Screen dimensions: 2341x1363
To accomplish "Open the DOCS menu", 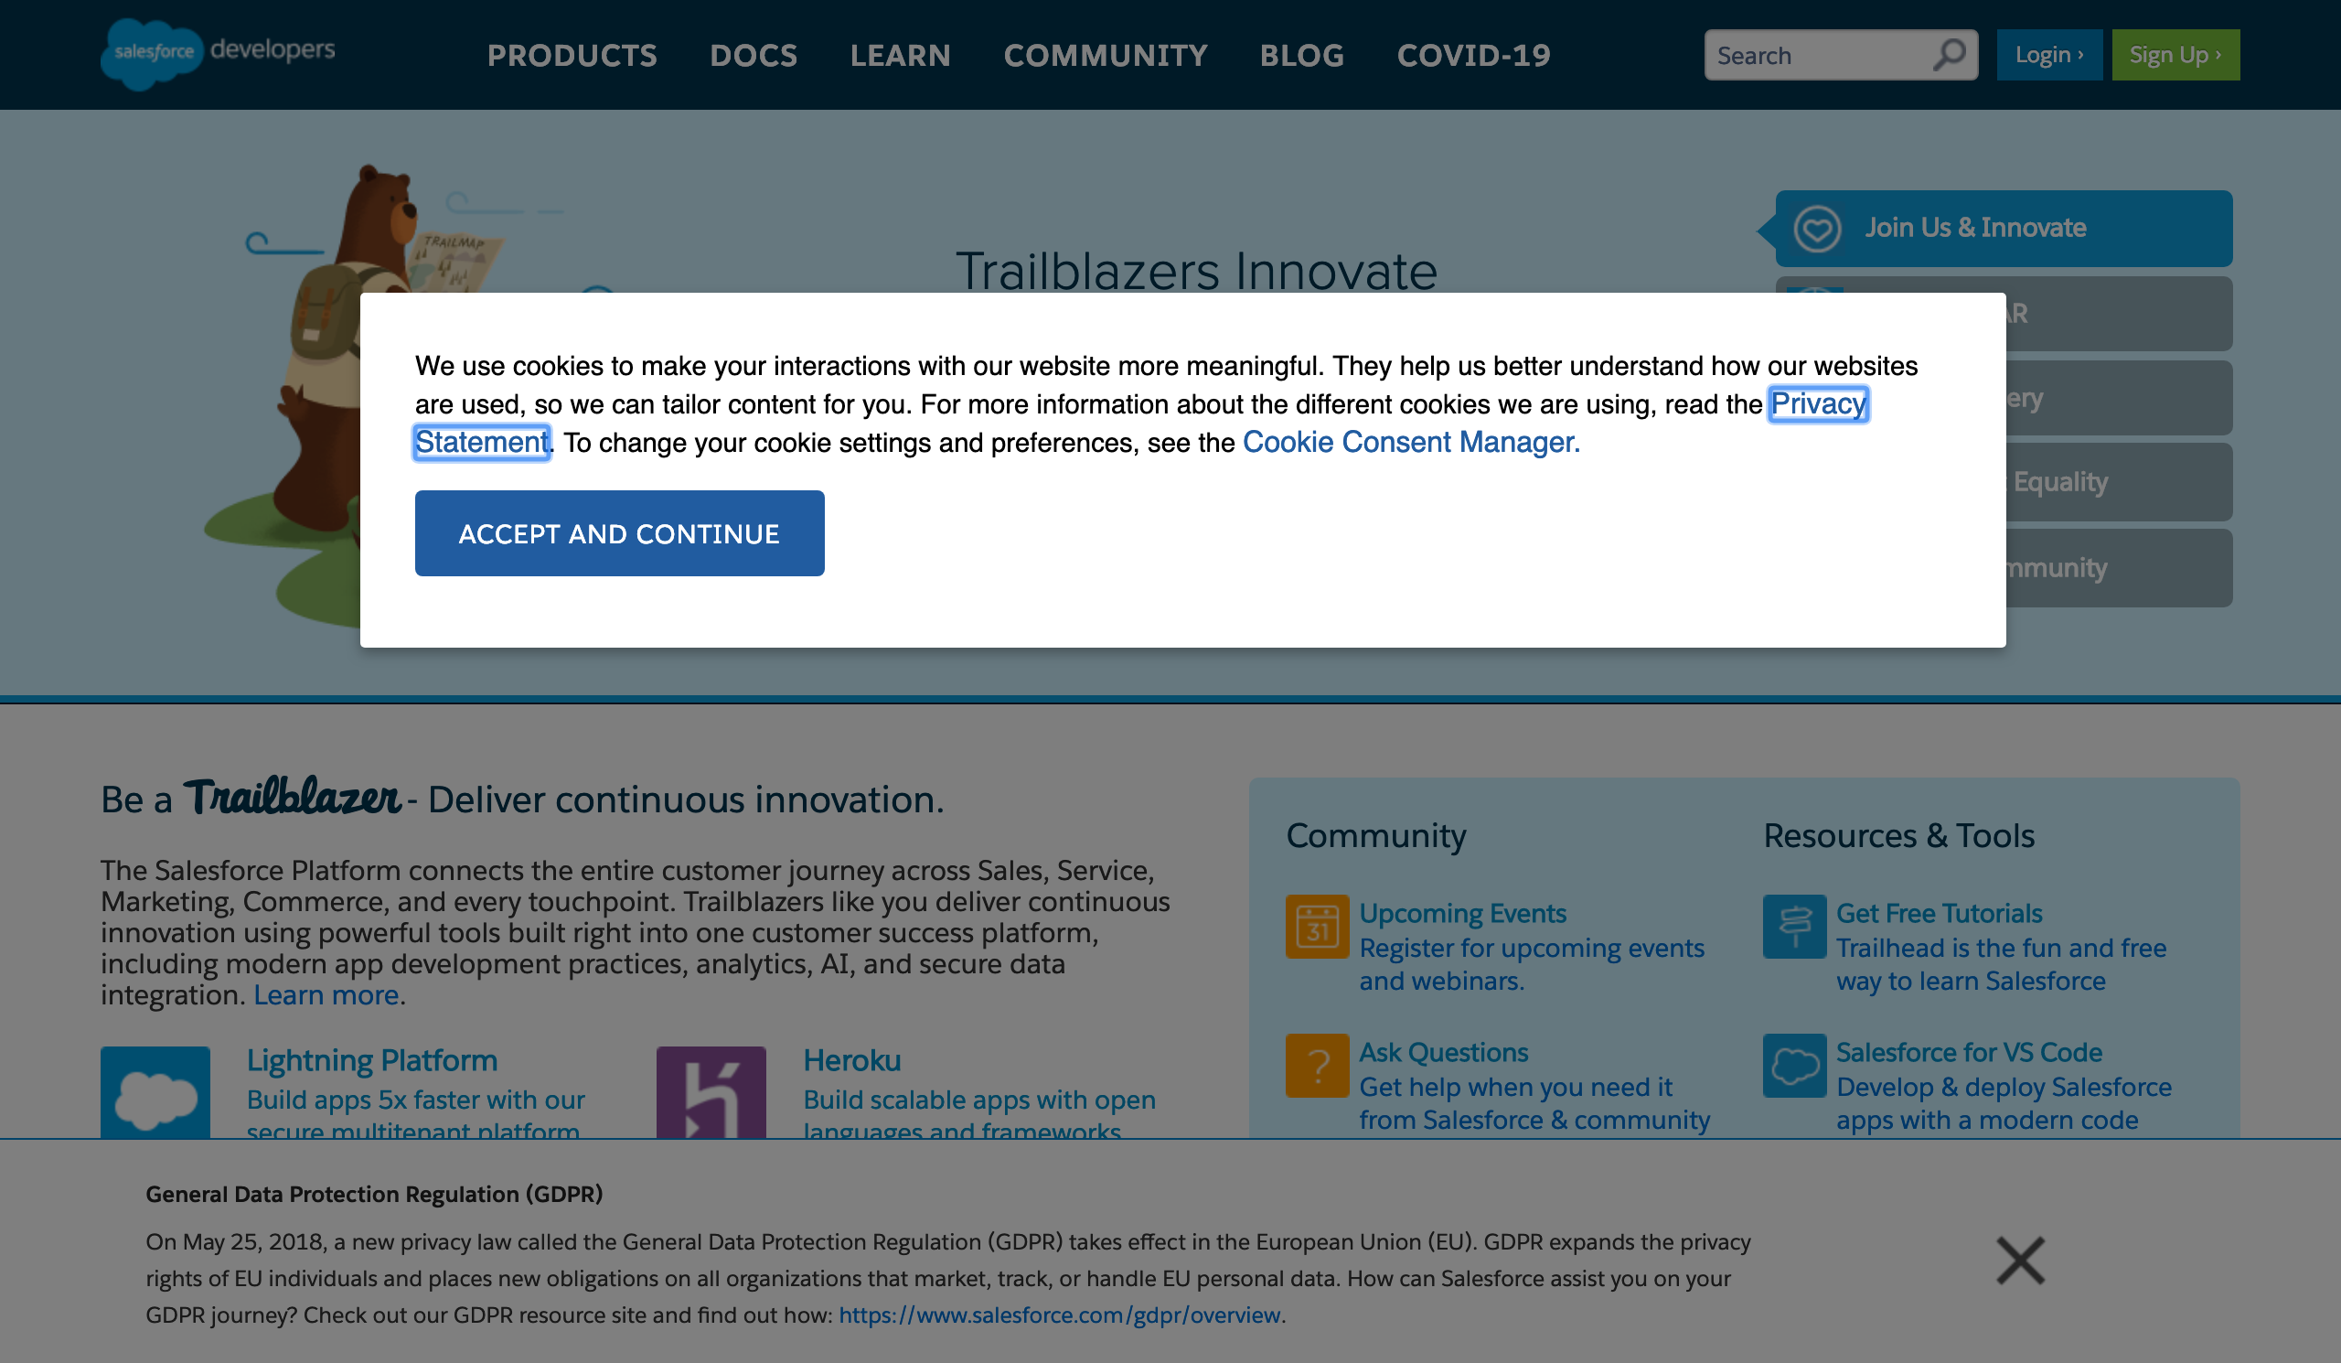I will click(754, 55).
